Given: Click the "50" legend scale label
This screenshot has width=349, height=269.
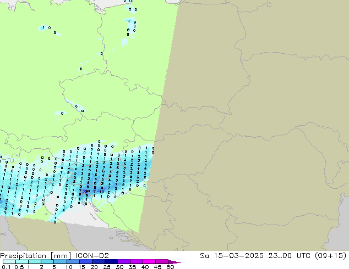Looking at the screenshot, I should 171,267.
